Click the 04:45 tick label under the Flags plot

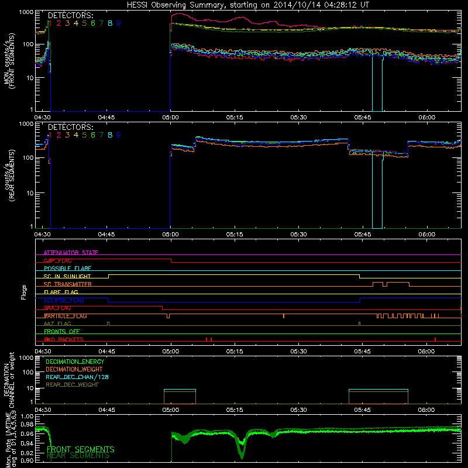[106, 352]
